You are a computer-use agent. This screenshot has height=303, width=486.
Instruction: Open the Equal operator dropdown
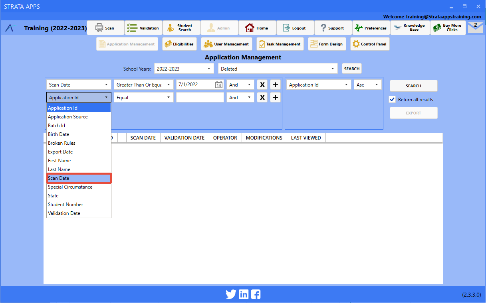pyautogui.click(x=144, y=97)
